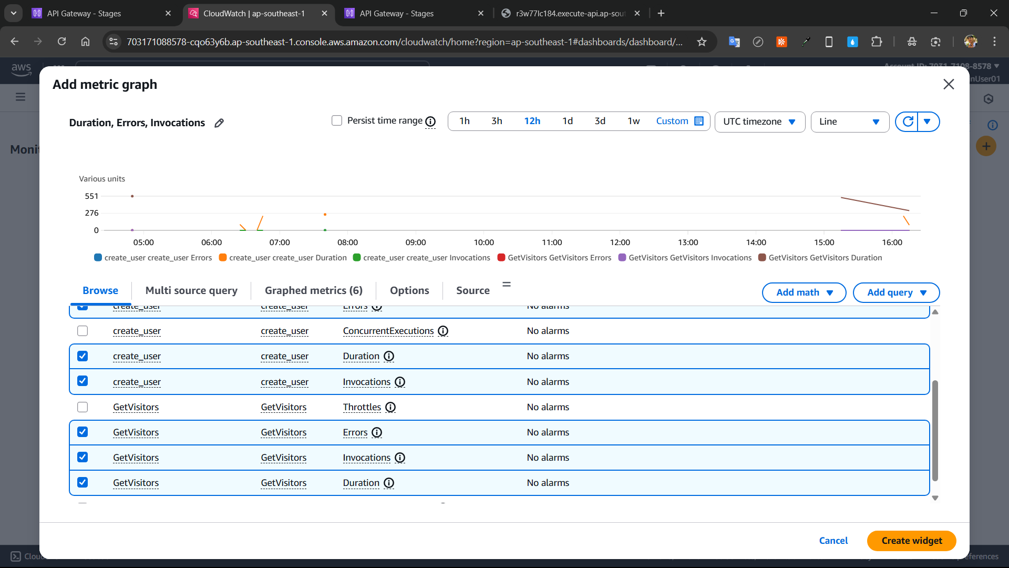Click the purple GetVisitors Invocations legend swatch
1009x568 pixels.
point(622,258)
